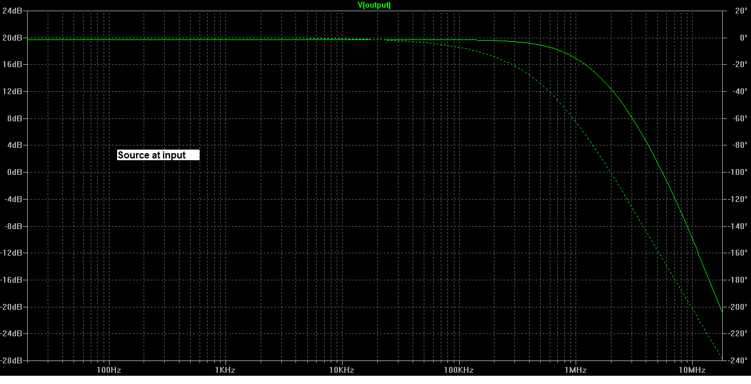Select the 'Source at input' annotation
The image size is (751, 384).
click(x=158, y=155)
